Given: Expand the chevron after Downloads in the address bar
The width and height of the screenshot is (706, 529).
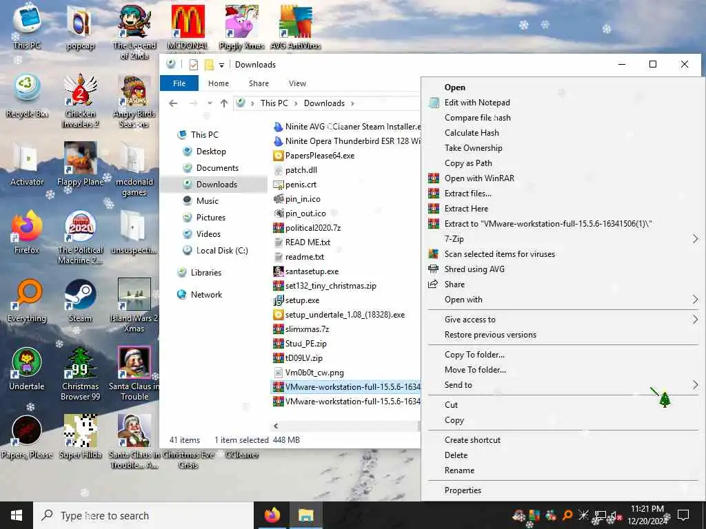Looking at the screenshot, I should 352,103.
